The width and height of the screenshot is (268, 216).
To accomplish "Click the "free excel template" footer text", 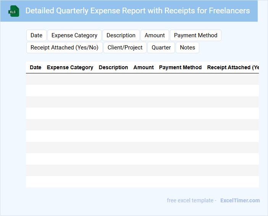I will coord(192,200).
